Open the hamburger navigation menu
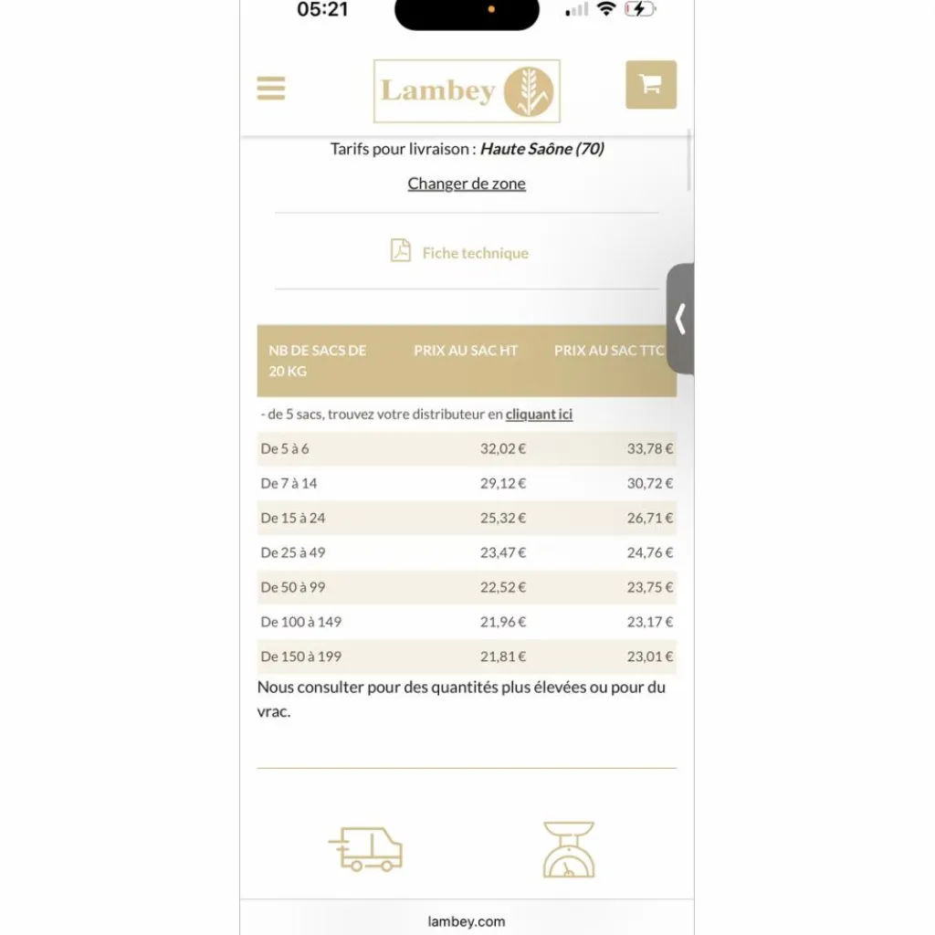 pos(270,89)
